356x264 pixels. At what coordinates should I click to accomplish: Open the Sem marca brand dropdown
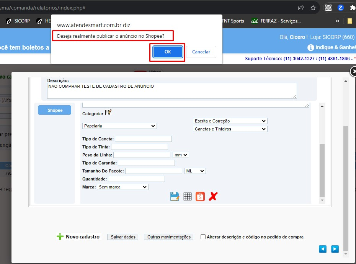pyautogui.click(x=122, y=187)
